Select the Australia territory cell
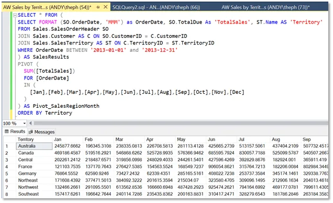Image resolution: width=333 pixels, height=203 pixels. (34, 146)
